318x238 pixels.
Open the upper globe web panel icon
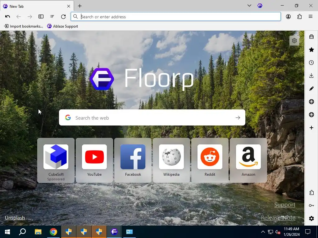click(x=311, y=102)
